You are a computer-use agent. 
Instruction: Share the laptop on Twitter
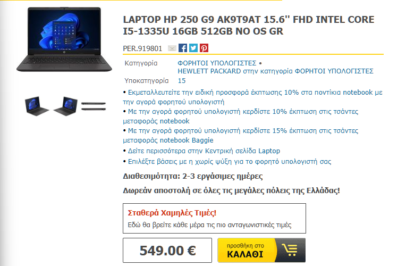coord(193,48)
